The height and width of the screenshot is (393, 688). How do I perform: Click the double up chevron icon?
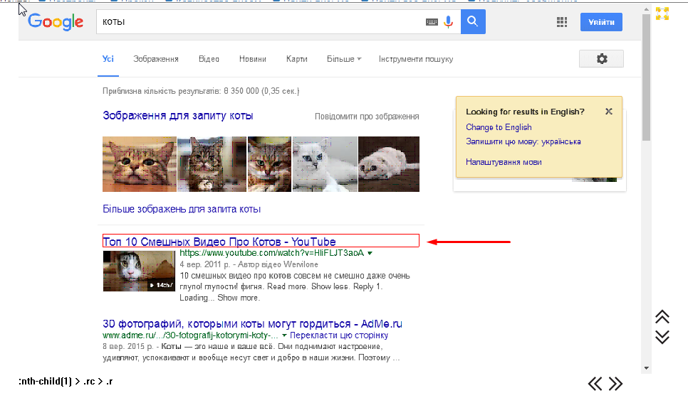[x=662, y=316]
